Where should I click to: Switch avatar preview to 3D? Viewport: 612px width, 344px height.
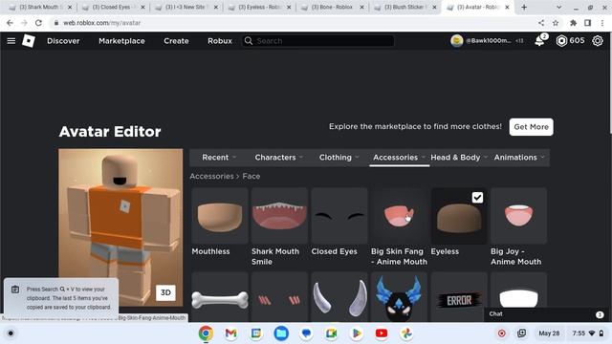click(x=165, y=292)
